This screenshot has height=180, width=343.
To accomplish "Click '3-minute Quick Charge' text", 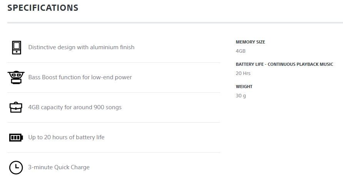I will [59, 167].
